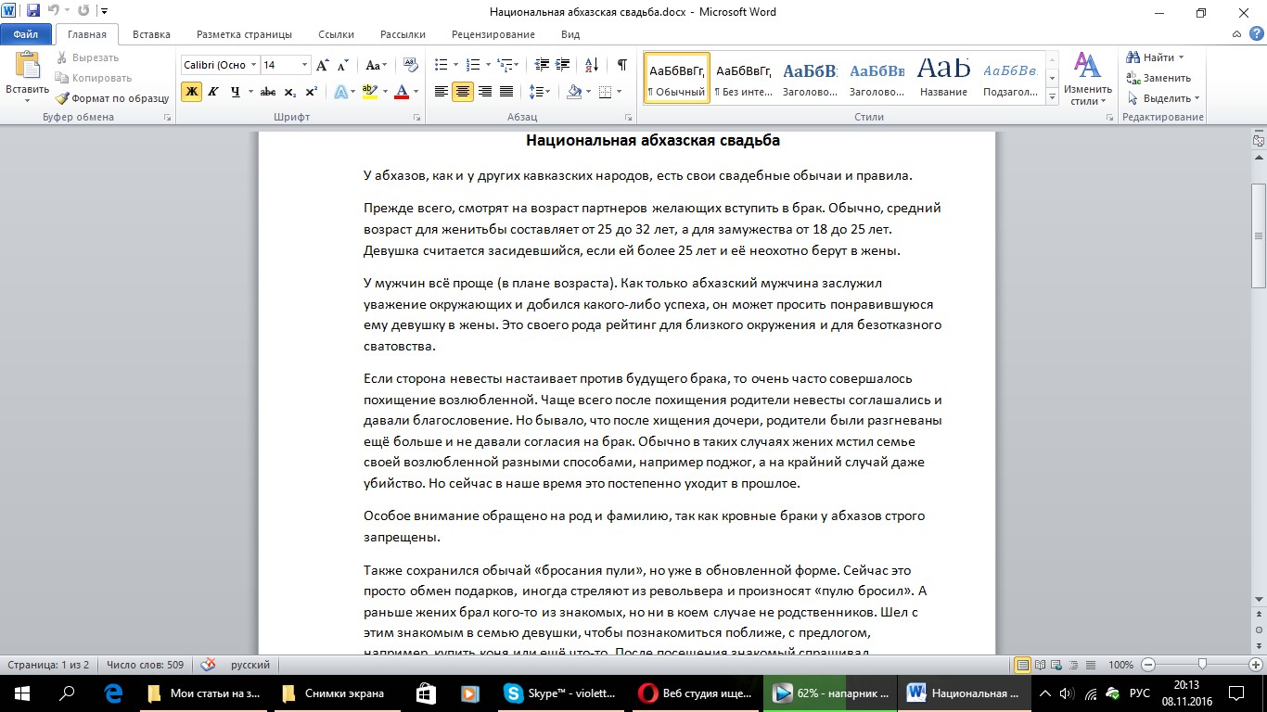The height and width of the screenshot is (712, 1267).
Task: Toggle italic formatting (К)
Action: coord(213,92)
